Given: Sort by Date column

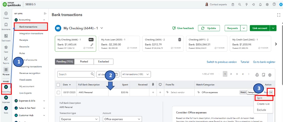Looking at the screenshot, I should tap(67, 85).
